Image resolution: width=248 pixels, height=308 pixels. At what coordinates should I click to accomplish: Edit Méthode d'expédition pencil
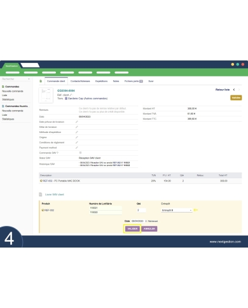click(77, 132)
